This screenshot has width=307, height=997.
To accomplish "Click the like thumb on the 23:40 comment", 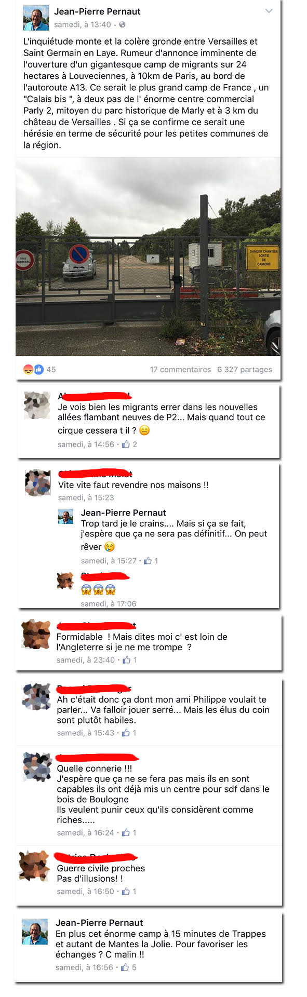I will click(126, 660).
